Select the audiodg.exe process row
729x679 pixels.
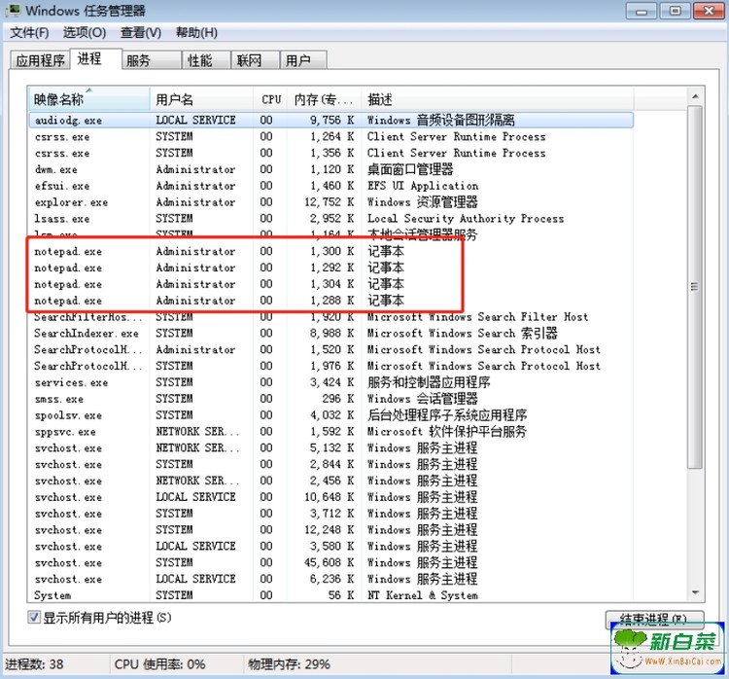pos(331,120)
